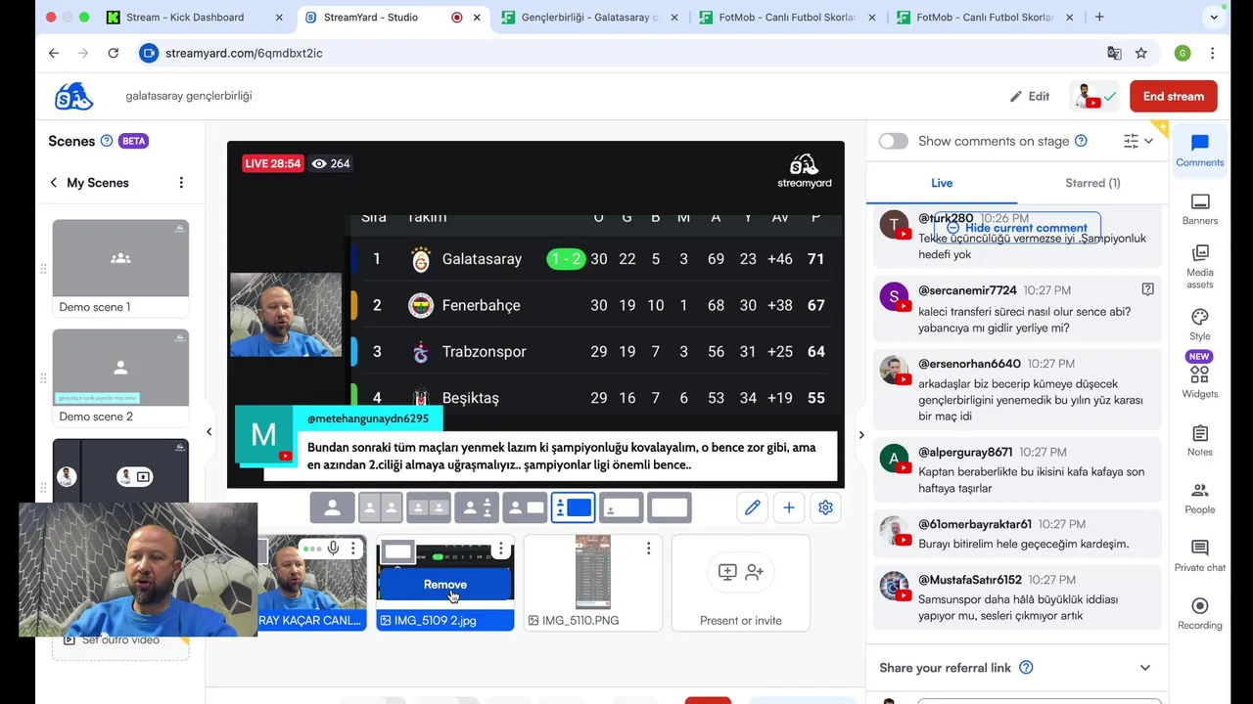Go back from My Scenes
The image size is (1253, 704).
point(54,183)
